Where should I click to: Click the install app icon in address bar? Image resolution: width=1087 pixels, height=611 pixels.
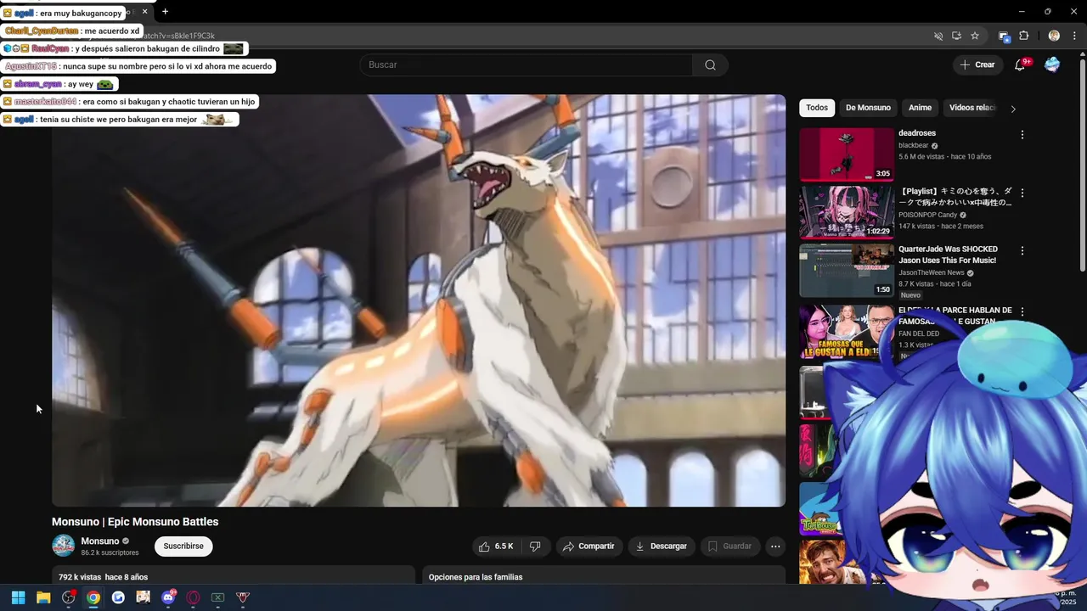coord(956,36)
